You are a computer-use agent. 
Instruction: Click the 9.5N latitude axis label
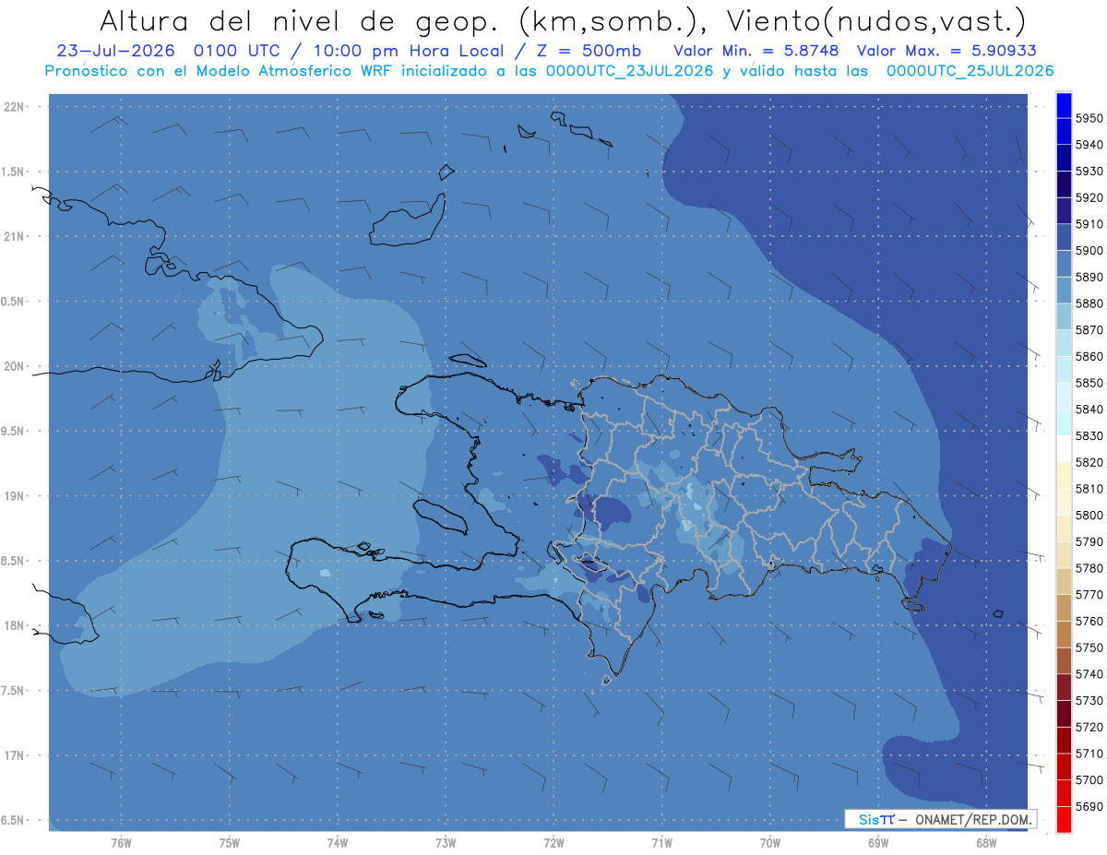click(14, 431)
